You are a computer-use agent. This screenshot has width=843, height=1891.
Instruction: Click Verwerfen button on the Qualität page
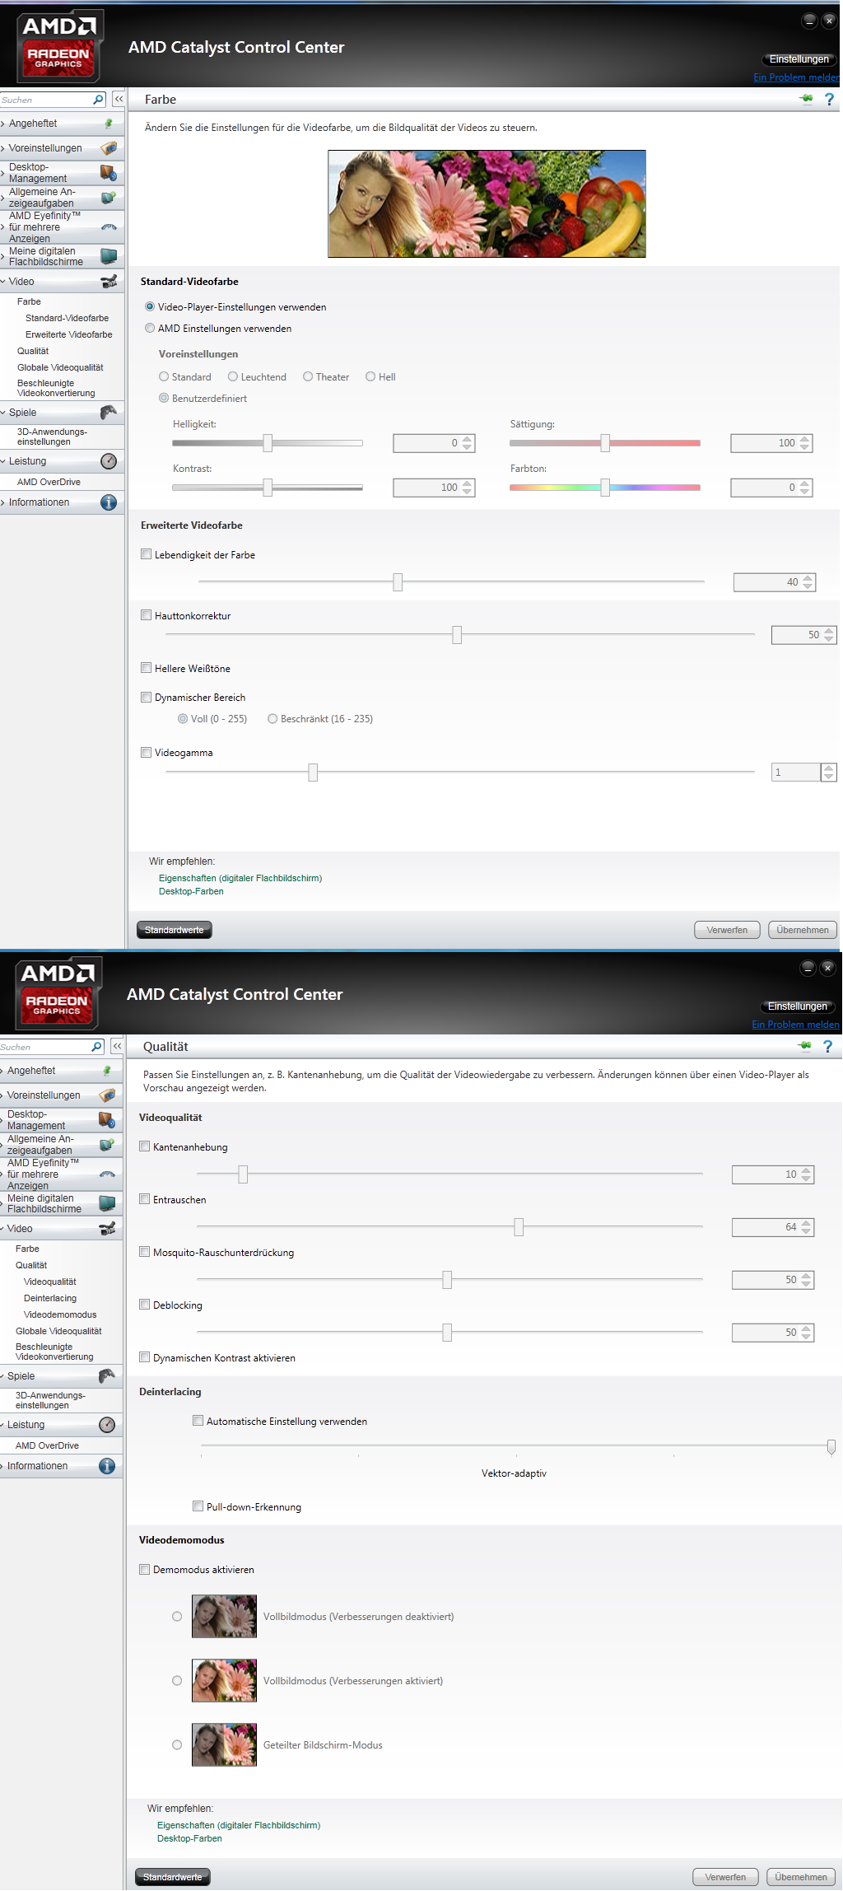click(x=725, y=1877)
